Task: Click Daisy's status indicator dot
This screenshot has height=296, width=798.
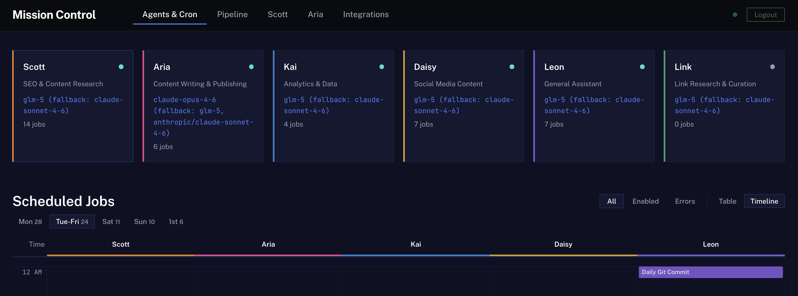Action: 512,66
